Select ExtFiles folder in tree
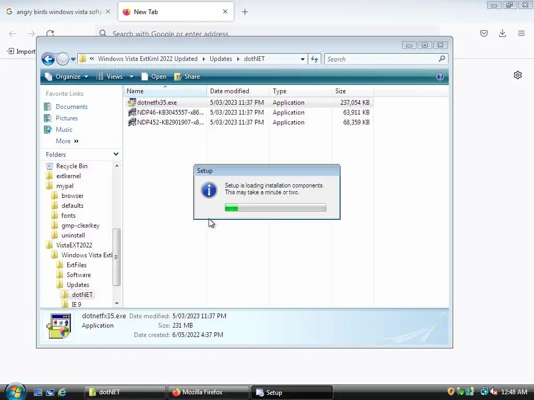Viewport: 534px width, 400px height. pos(77,265)
